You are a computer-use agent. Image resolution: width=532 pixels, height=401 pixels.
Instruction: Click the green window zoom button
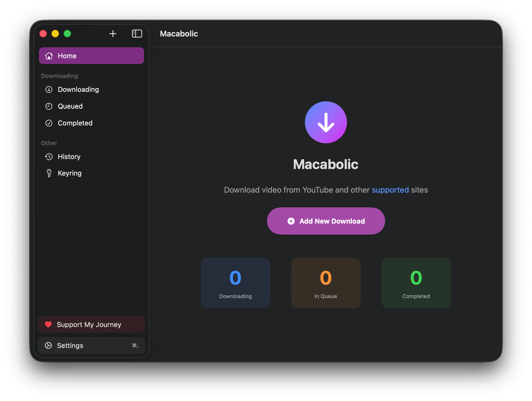(67, 34)
